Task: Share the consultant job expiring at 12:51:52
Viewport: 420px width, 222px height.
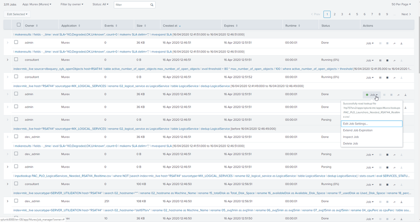Action: click(x=394, y=78)
